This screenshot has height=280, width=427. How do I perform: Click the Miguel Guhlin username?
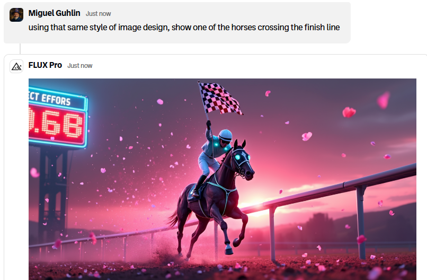[x=54, y=13]
